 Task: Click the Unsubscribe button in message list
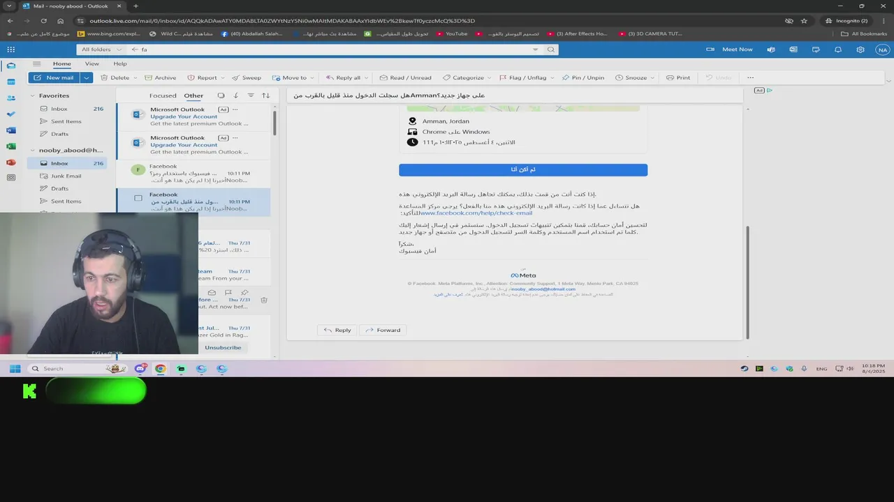click(223, 347)
